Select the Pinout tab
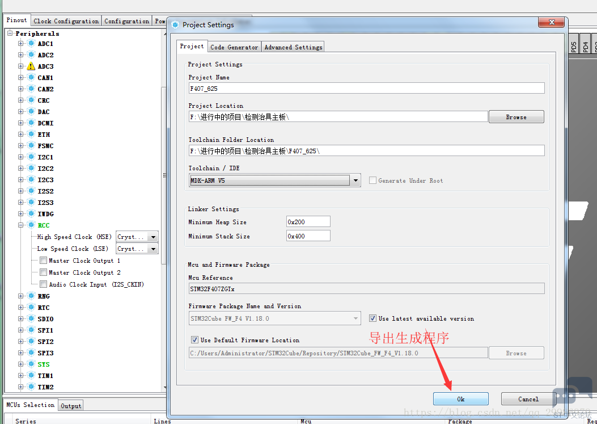 [17, 20]
